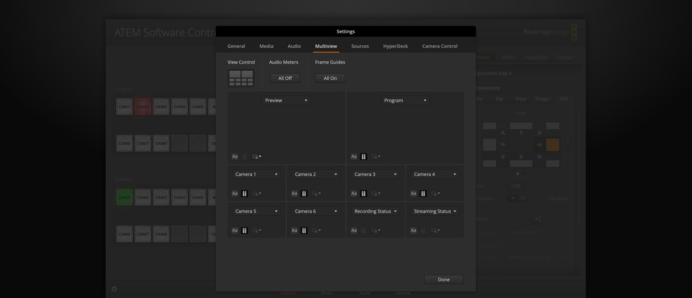Open the Camera Control settings tab

(440, 46)
